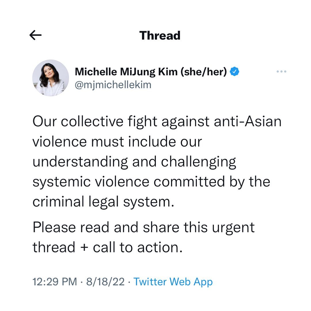Click the line "understanding and challenging"
311x311 pixels.
click(134, 162)
